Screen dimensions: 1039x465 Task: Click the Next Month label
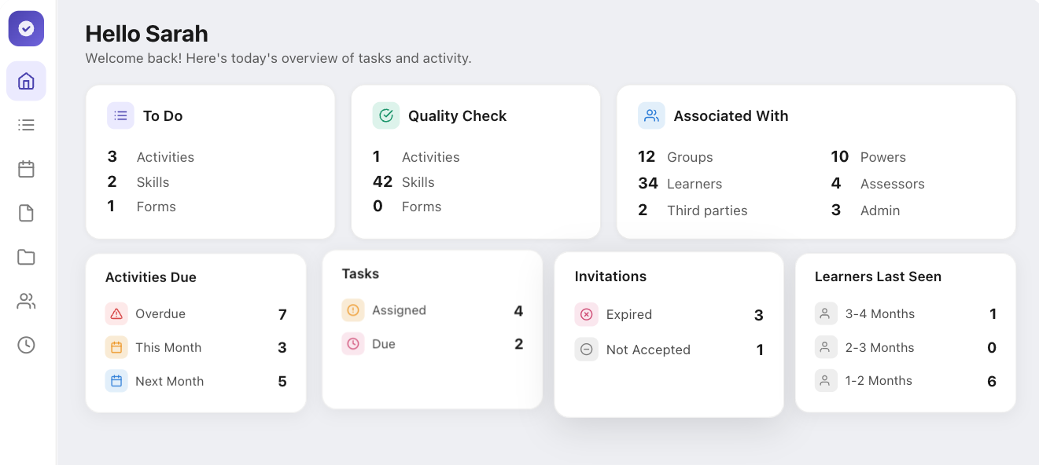[x=170, y=381]
